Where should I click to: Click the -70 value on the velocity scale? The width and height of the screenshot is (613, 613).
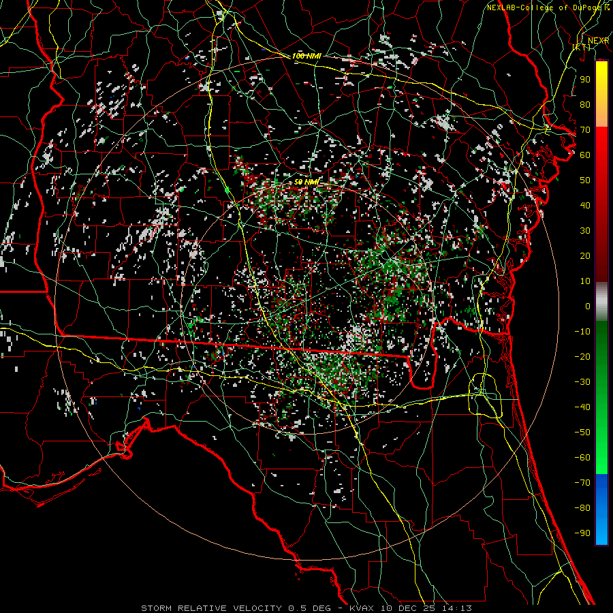[582, 482]
